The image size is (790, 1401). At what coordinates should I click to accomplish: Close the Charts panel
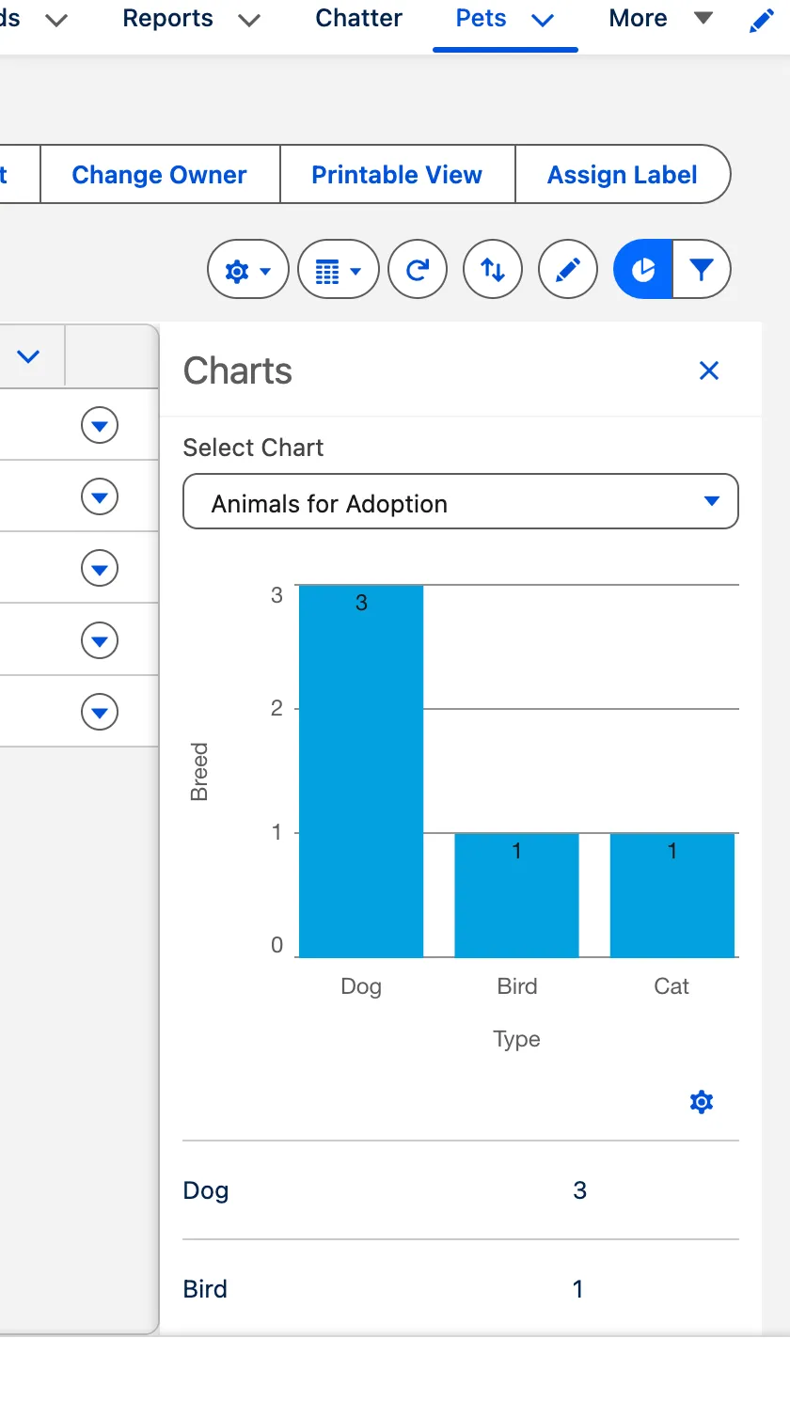709,370
